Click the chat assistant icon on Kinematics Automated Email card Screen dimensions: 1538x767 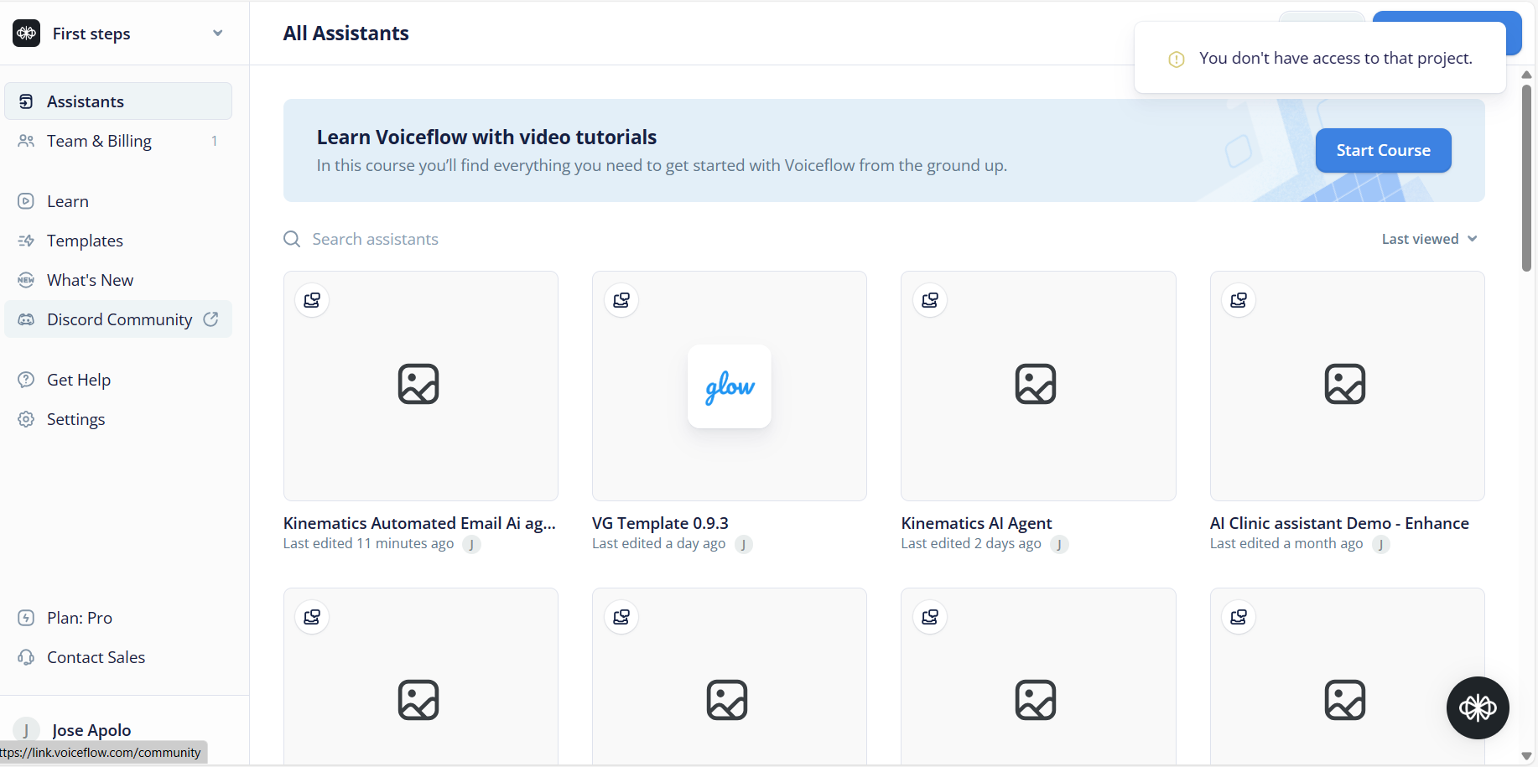point(312,300)
